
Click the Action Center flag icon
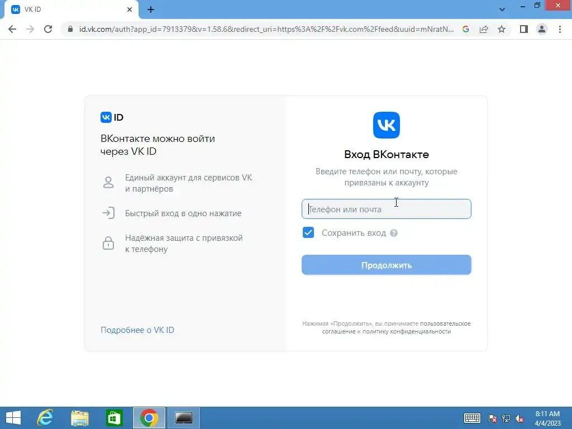point(493,418)
